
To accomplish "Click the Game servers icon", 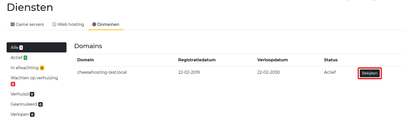I will (12, 24).
